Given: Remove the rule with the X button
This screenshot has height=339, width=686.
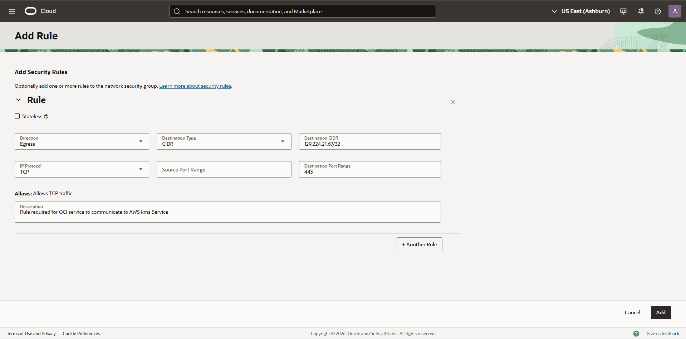Looking at the screenshot, I should click(452, 102).
